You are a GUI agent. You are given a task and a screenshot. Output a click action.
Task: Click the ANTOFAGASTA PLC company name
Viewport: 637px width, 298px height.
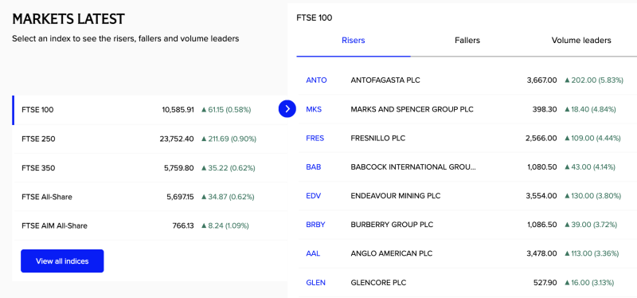coord(385,80)
